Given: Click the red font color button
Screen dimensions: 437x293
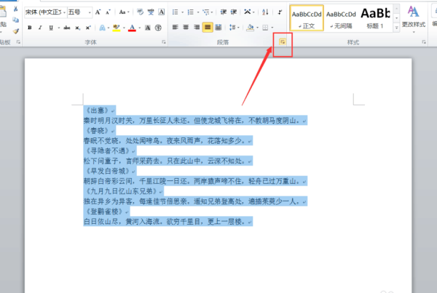Looking at the screenshot, I should (x=132, y=28).
